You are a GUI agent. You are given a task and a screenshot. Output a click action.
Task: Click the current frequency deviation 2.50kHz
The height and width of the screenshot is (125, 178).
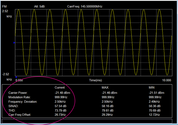tap(60, 102)
